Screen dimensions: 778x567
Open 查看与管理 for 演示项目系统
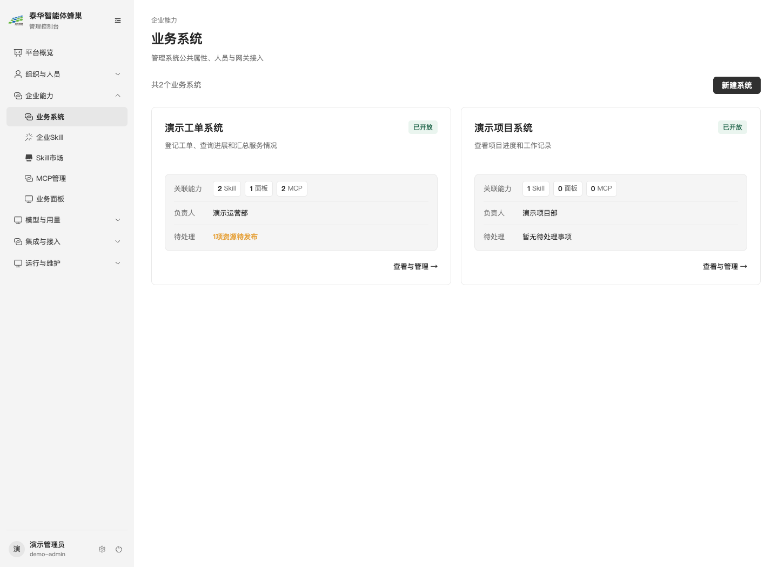pyautogui.click(x=725, y=266)
